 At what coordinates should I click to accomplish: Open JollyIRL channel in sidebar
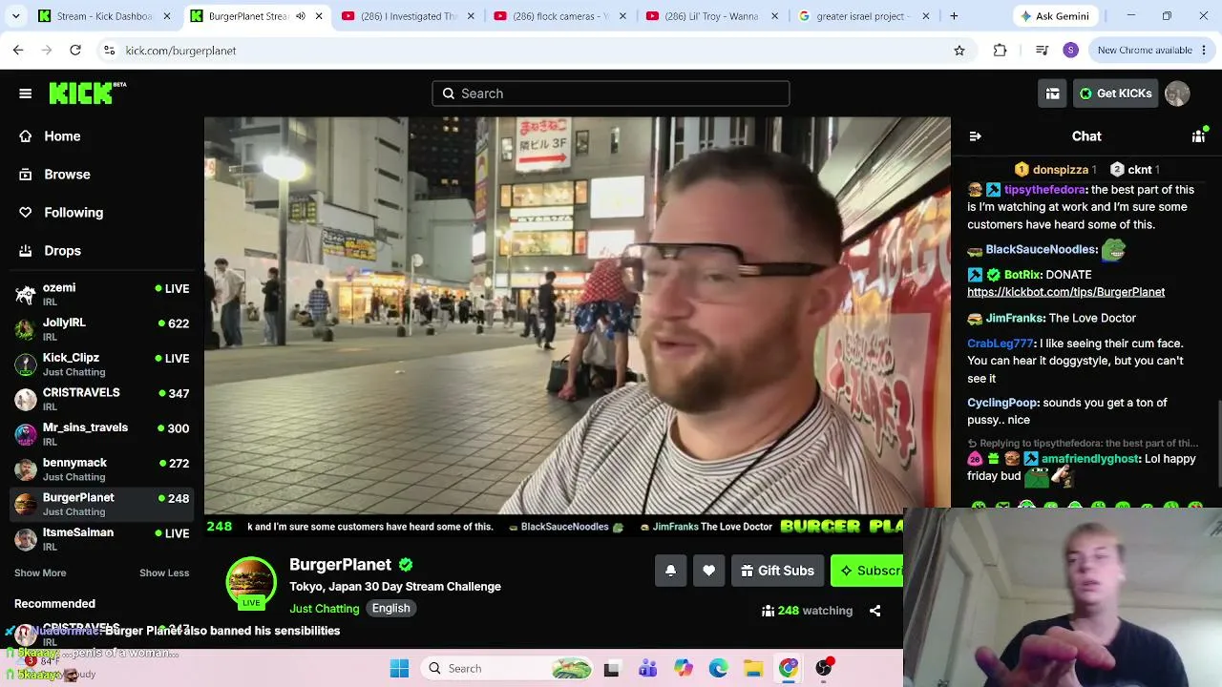tap(102, 329)
